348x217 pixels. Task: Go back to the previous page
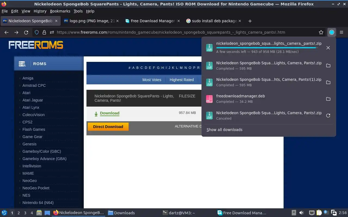(7, 32)
